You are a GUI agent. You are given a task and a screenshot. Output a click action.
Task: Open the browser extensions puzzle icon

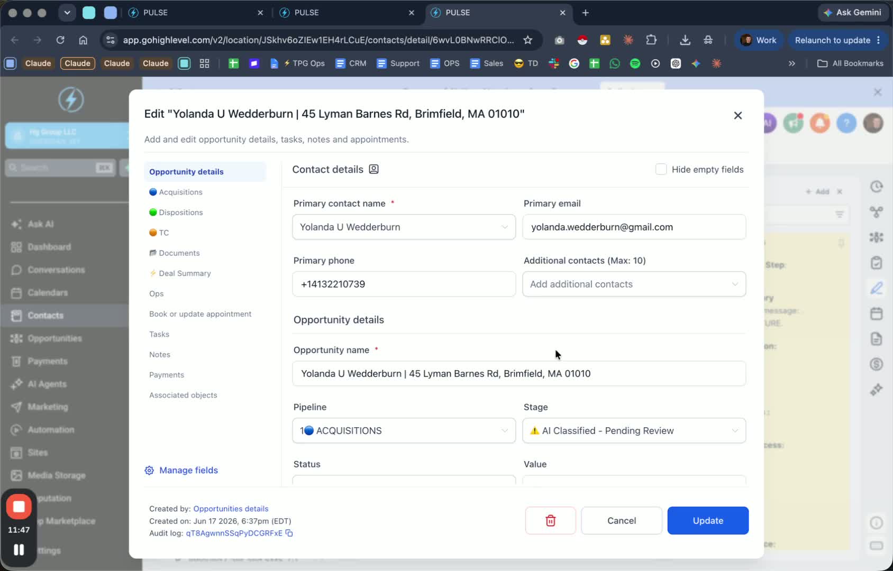pyautogui.click(x=651, y=40)
